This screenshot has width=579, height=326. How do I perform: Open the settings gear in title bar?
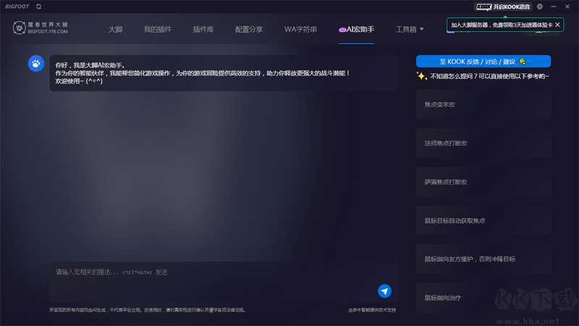(x=540, y=7)
